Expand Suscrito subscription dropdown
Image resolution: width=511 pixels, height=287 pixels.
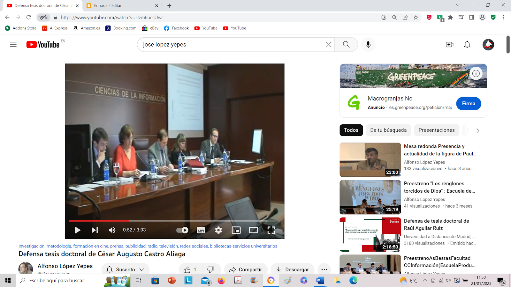click(x=126, y=269)
